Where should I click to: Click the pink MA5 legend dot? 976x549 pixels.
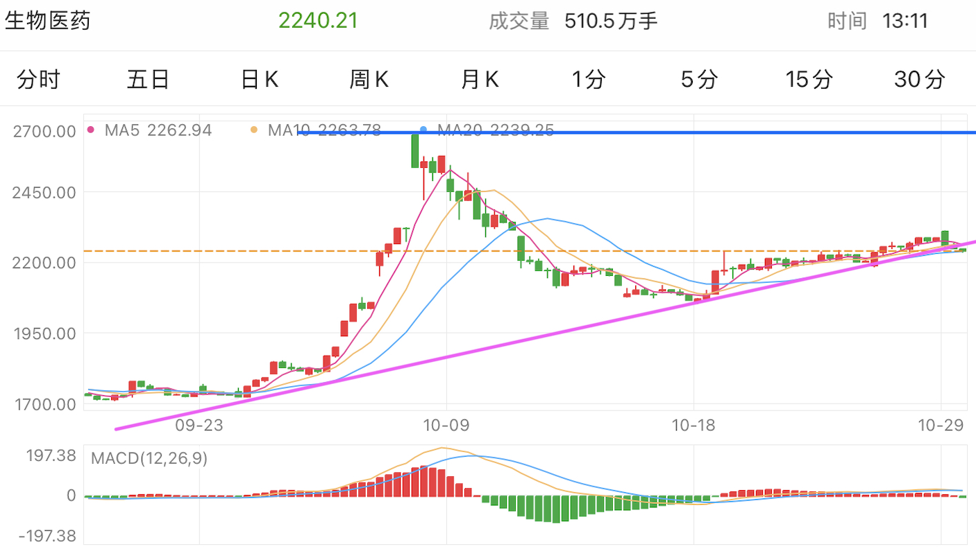(92, 130)
